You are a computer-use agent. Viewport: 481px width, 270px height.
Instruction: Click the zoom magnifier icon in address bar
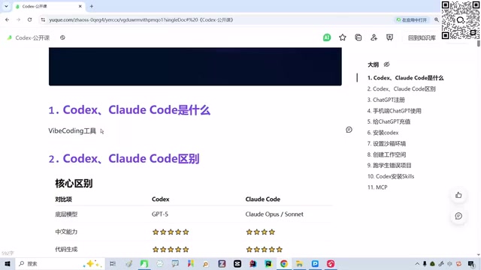click(x=436, y=20)
